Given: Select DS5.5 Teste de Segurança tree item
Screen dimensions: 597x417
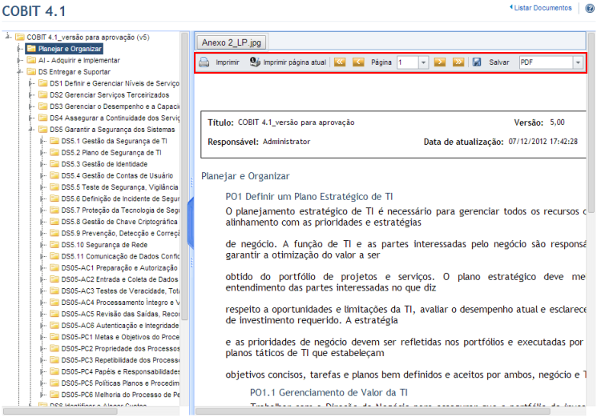Looking at the screenshot, I should tap(119, 187).
